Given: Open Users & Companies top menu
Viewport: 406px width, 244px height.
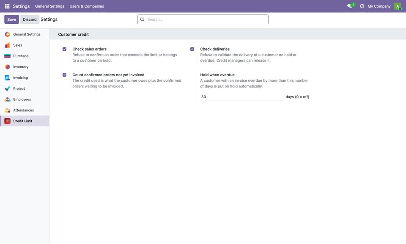Looking at the screenshot, I should (87, 6).
